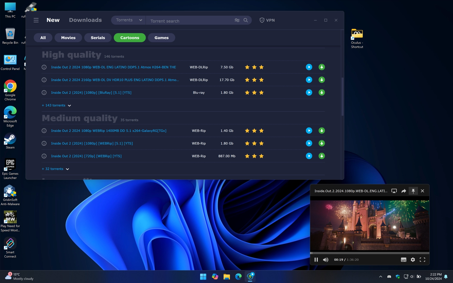Click the VPN button
This screenshot has height=283, width=453.
point(267,20)
